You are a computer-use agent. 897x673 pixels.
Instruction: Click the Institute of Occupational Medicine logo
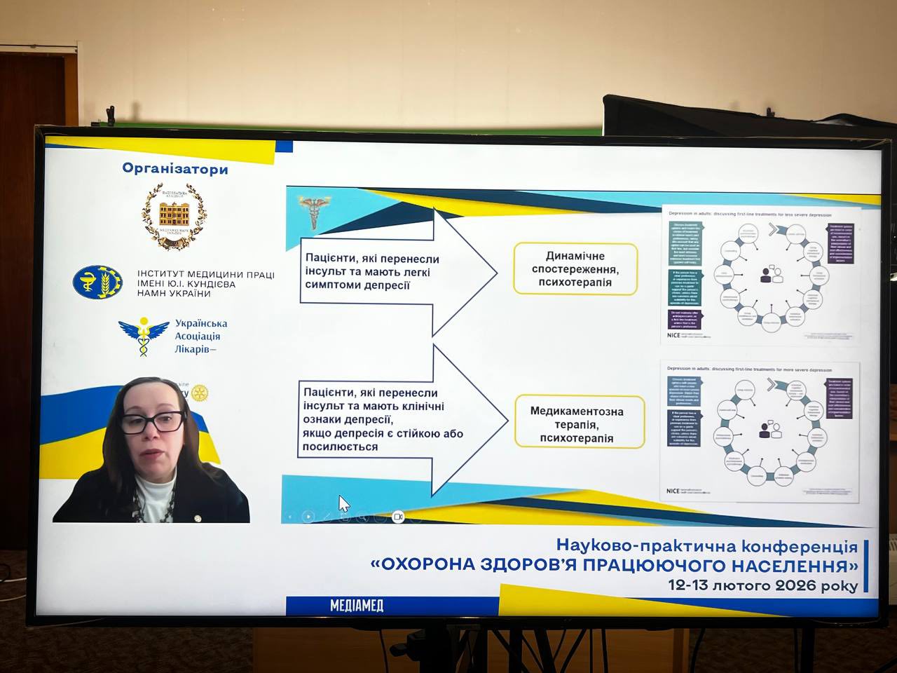coord(97,280)
